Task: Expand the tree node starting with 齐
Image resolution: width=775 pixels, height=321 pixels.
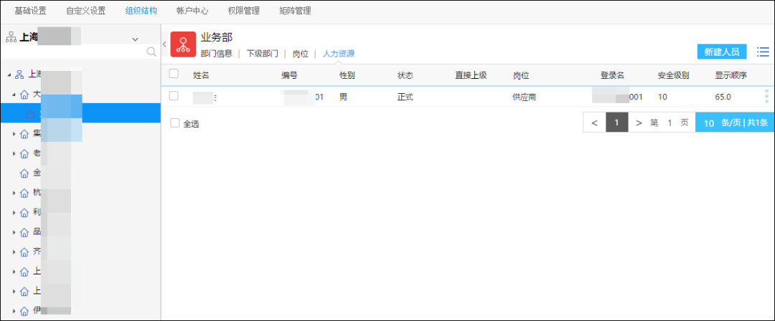Action: (14, 252)
